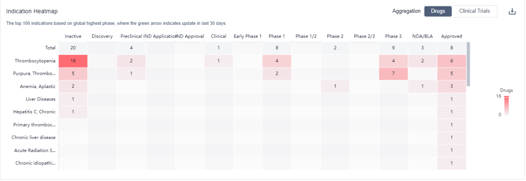Click the Total row Phase 3 cell showing 9
526x181 pixels.
click(x=393, y=48)
